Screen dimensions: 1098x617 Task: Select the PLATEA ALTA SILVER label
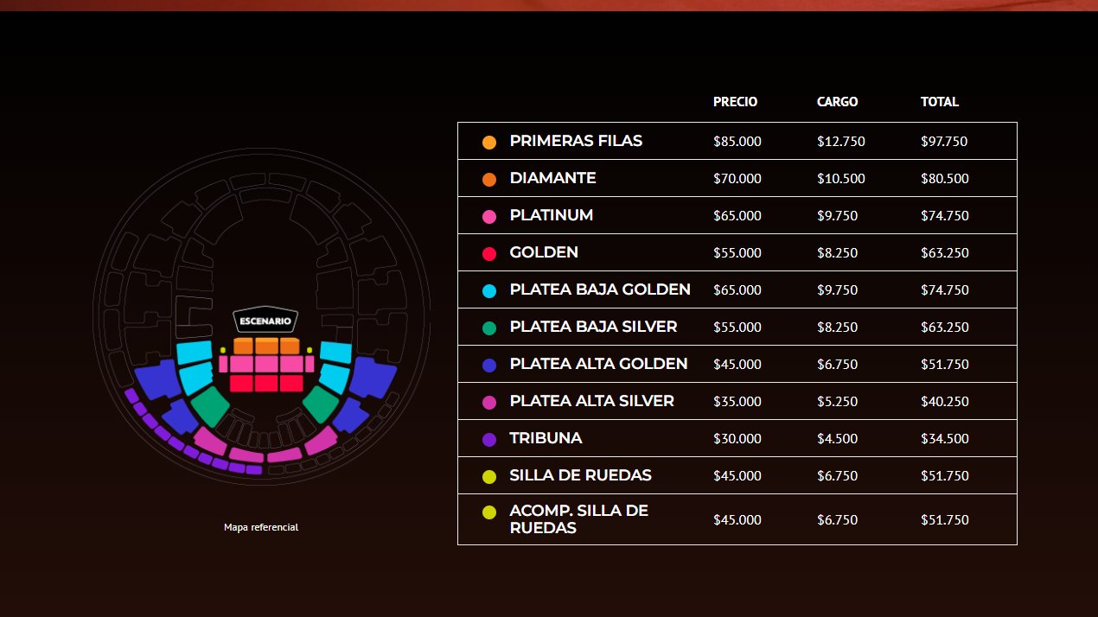[591, 401]
